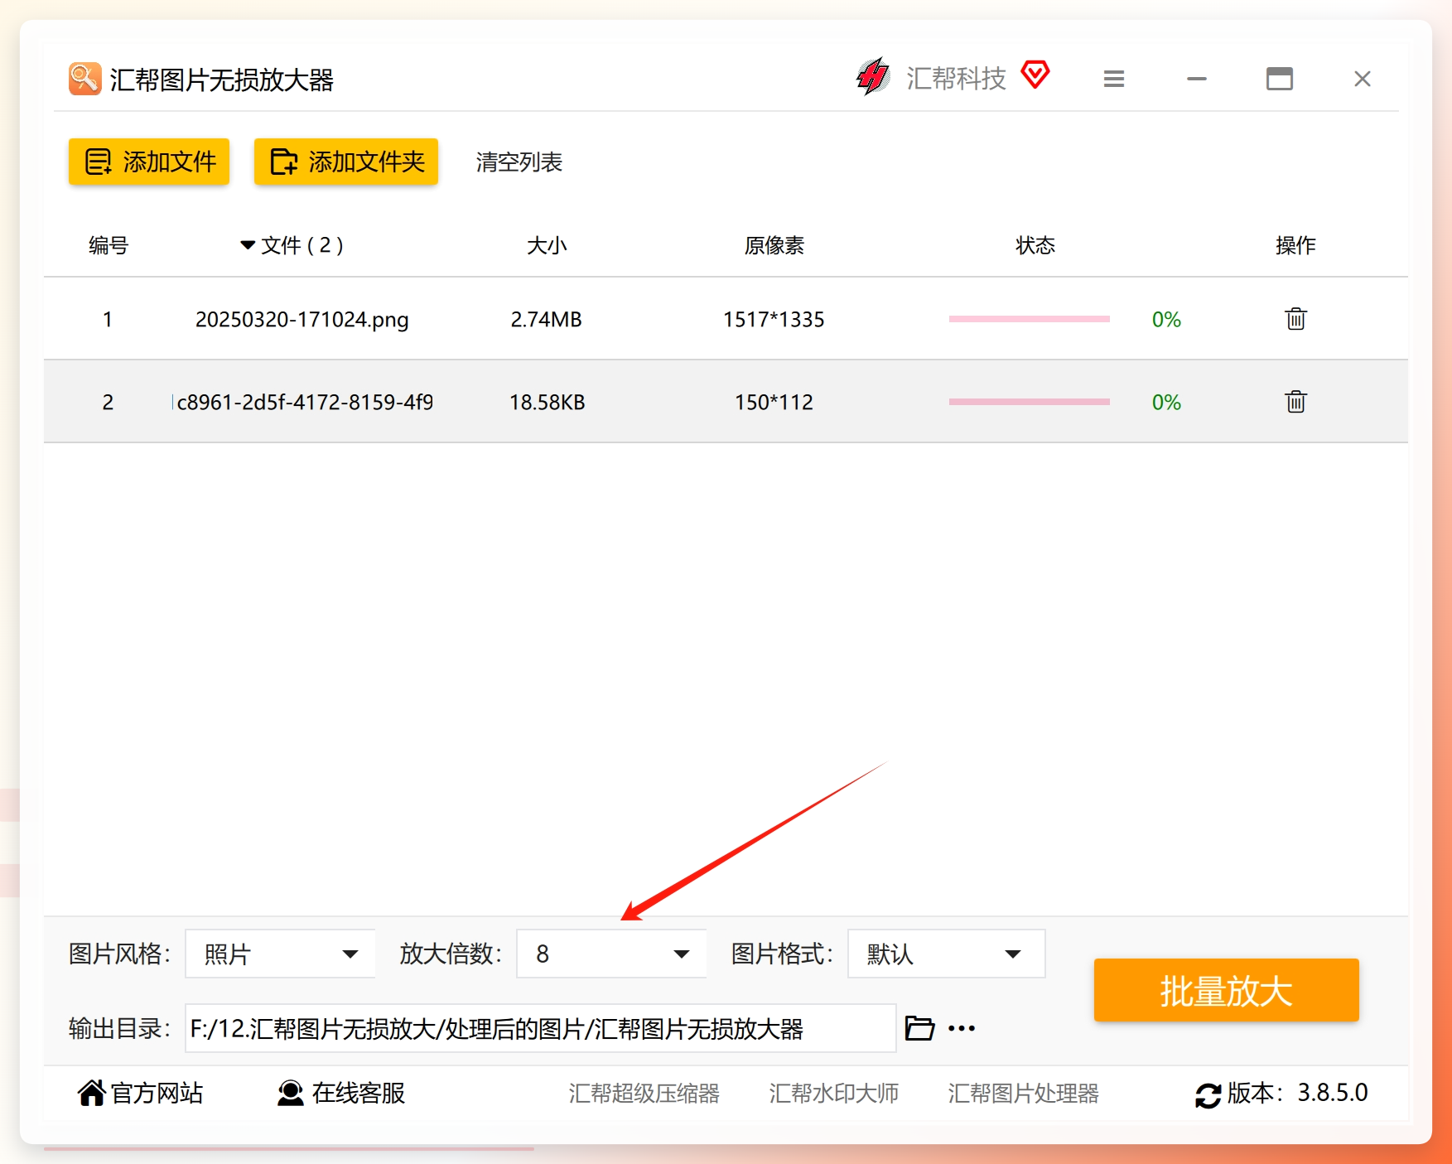Click 清空列表 to clear the list
This screenshot has width=1452, height=1164.
[x=519, y=162]
